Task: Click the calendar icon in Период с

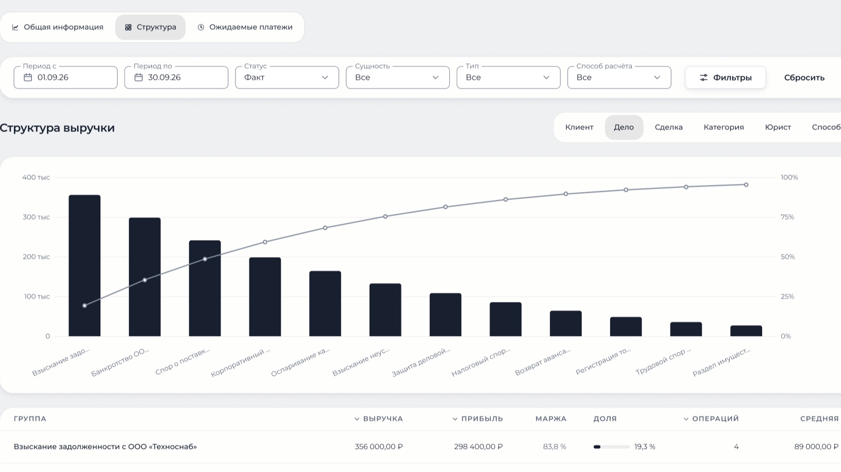Action: (28, 77)
